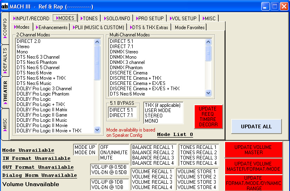Screen dimensions: 290x191
Task: Open the DTS & THX Extras sub-tab
Action: pyautogui.click(x=149, y=27)
